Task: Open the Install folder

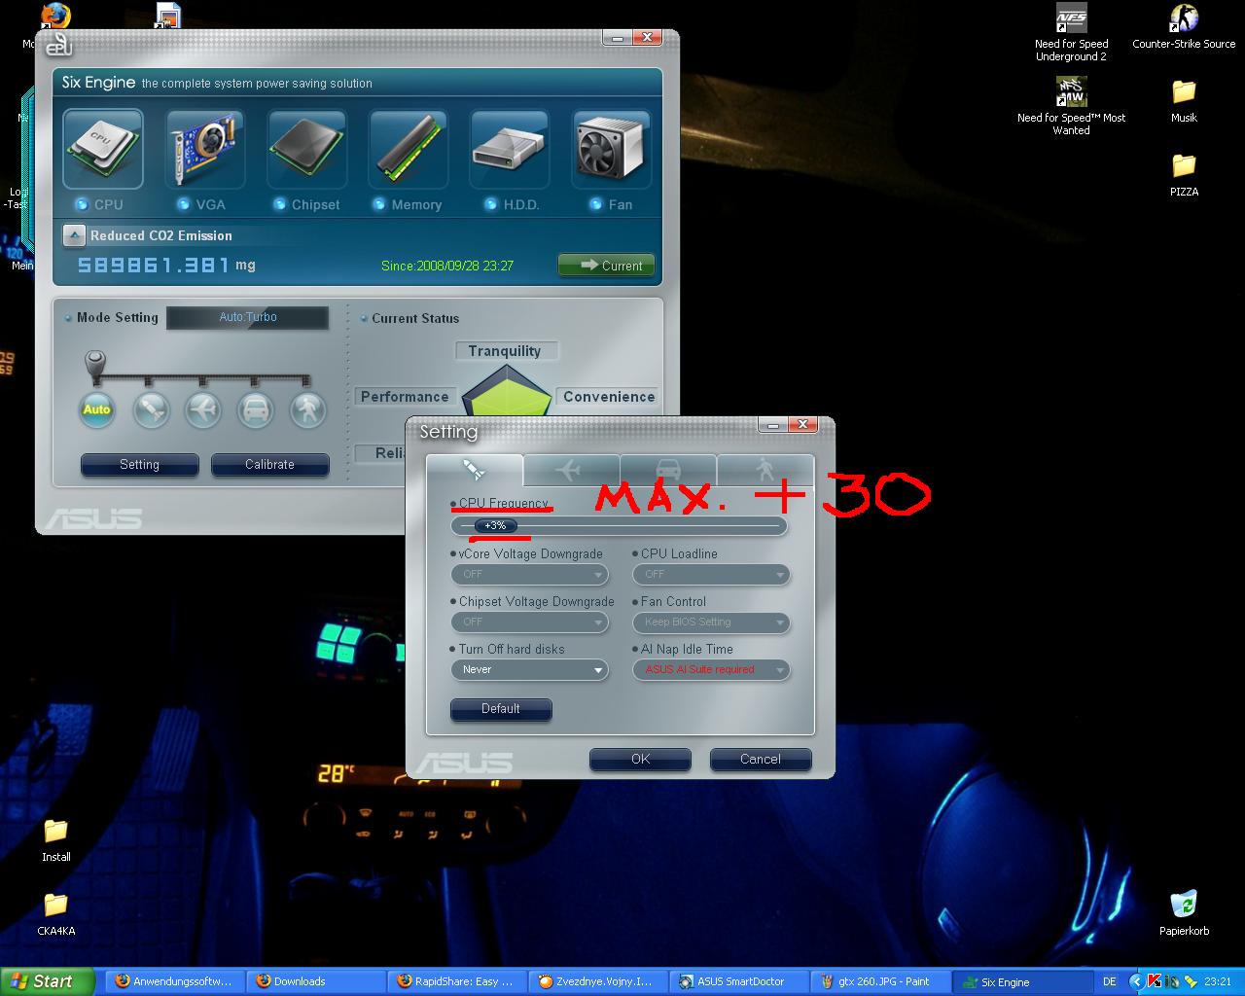Action: point(56,839)
